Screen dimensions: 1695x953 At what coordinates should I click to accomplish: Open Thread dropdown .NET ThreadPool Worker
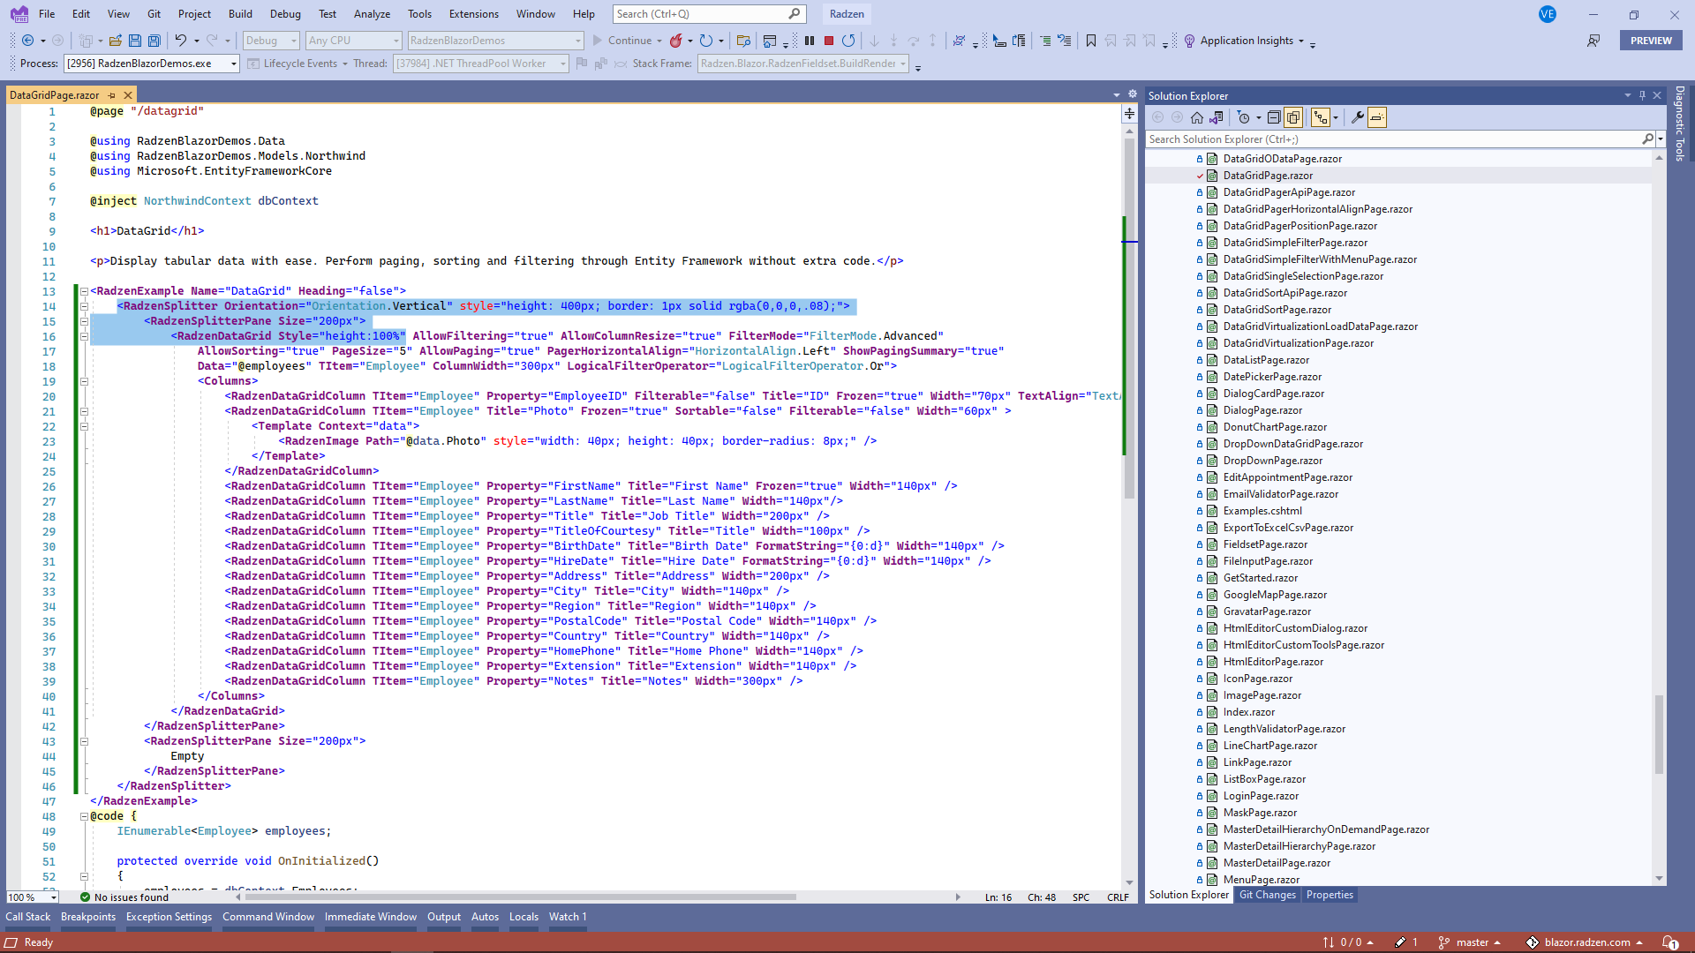click(x=480, y=64)
